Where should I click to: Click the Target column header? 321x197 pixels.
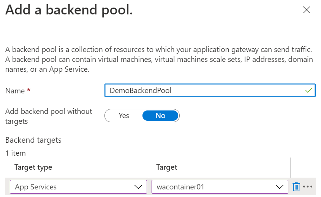166,167
